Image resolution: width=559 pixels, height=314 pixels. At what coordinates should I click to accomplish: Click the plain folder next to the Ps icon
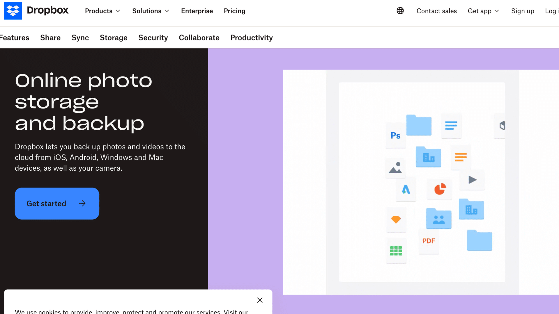419,125
